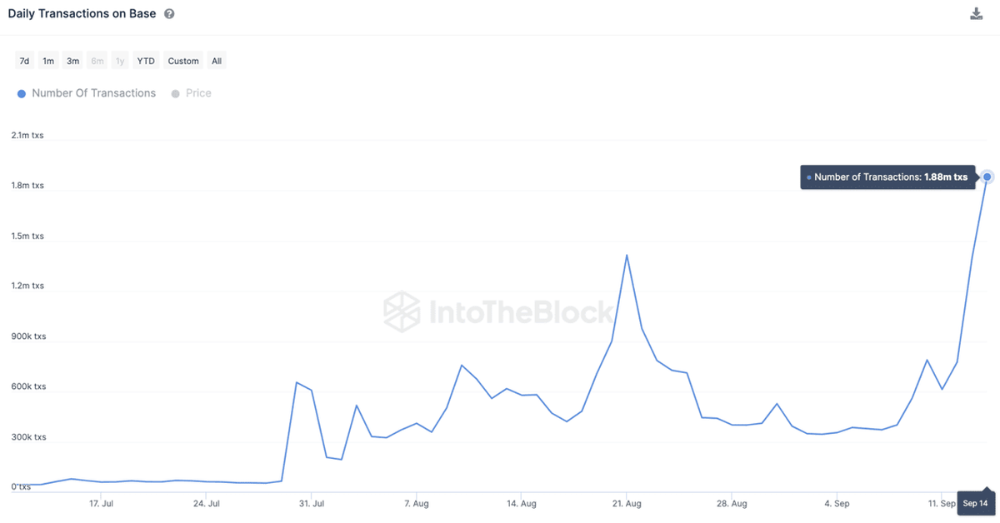Select the YTD range option
The image size is (1000, 523).
(145, 60)
